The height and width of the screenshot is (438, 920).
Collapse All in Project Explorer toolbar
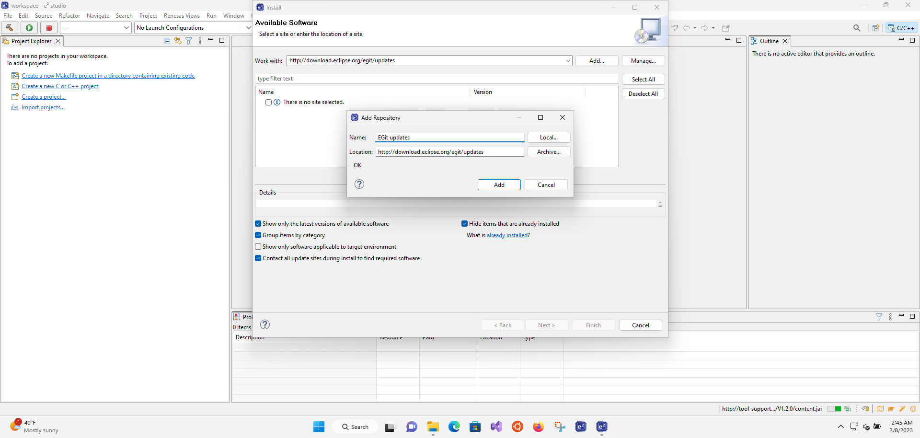pyautogui.click(x=167, y=41)
